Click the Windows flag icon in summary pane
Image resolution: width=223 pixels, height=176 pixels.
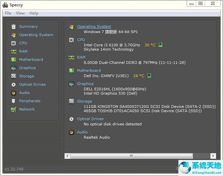[71, 27]
